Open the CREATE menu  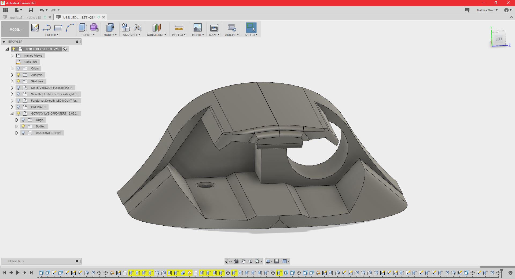pos(88,35)
